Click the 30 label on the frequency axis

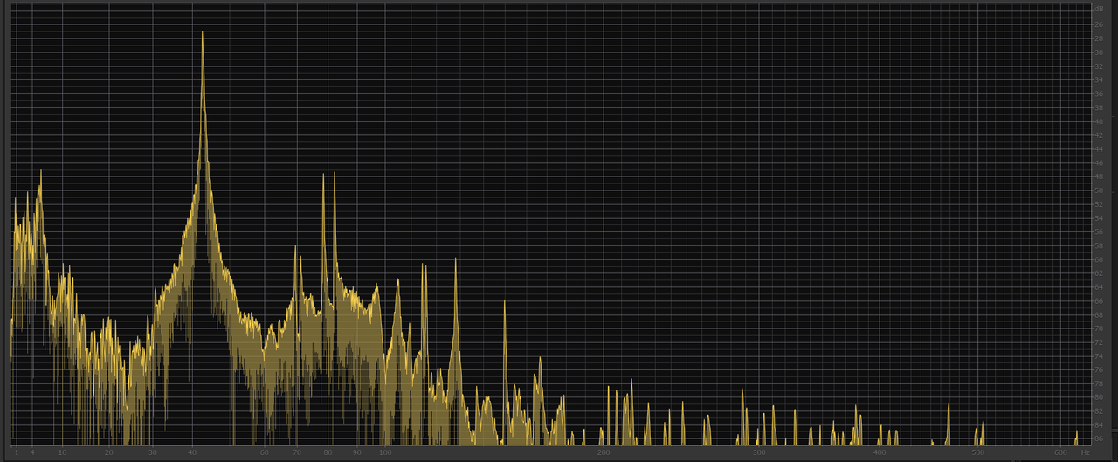[x=153, y=452]
